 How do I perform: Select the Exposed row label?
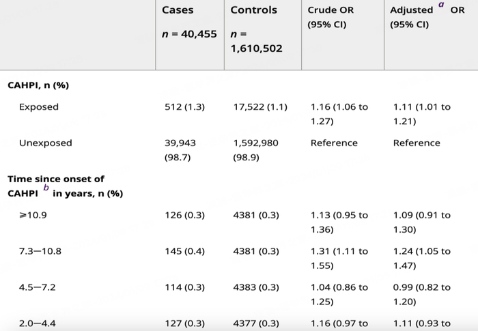click(39, 107)
